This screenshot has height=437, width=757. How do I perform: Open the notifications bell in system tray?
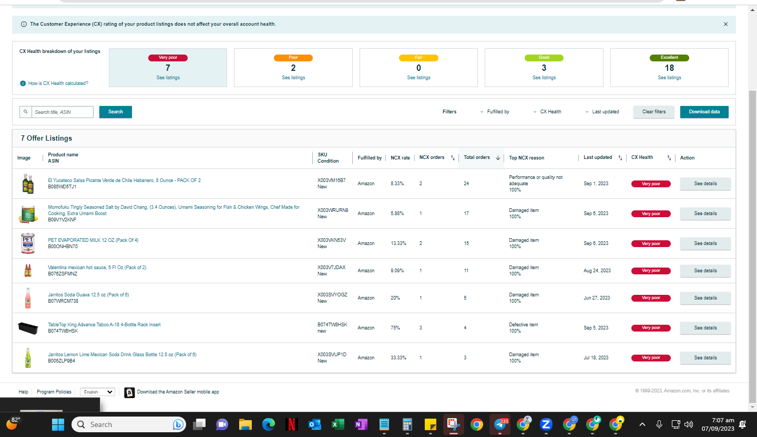(x=742, y=424)
